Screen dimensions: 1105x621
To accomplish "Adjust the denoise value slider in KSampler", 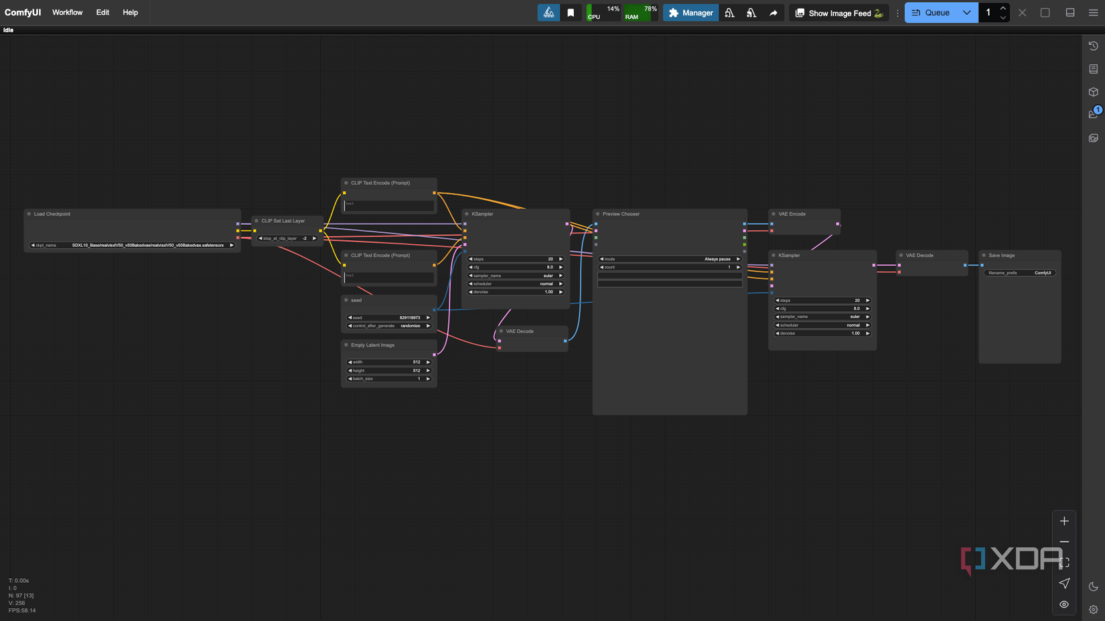I will tap(515, 292).
